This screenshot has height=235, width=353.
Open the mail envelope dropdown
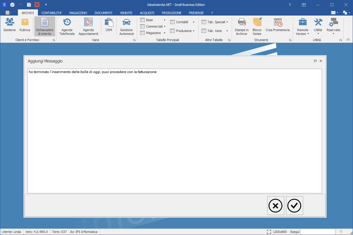coord(335,13)
